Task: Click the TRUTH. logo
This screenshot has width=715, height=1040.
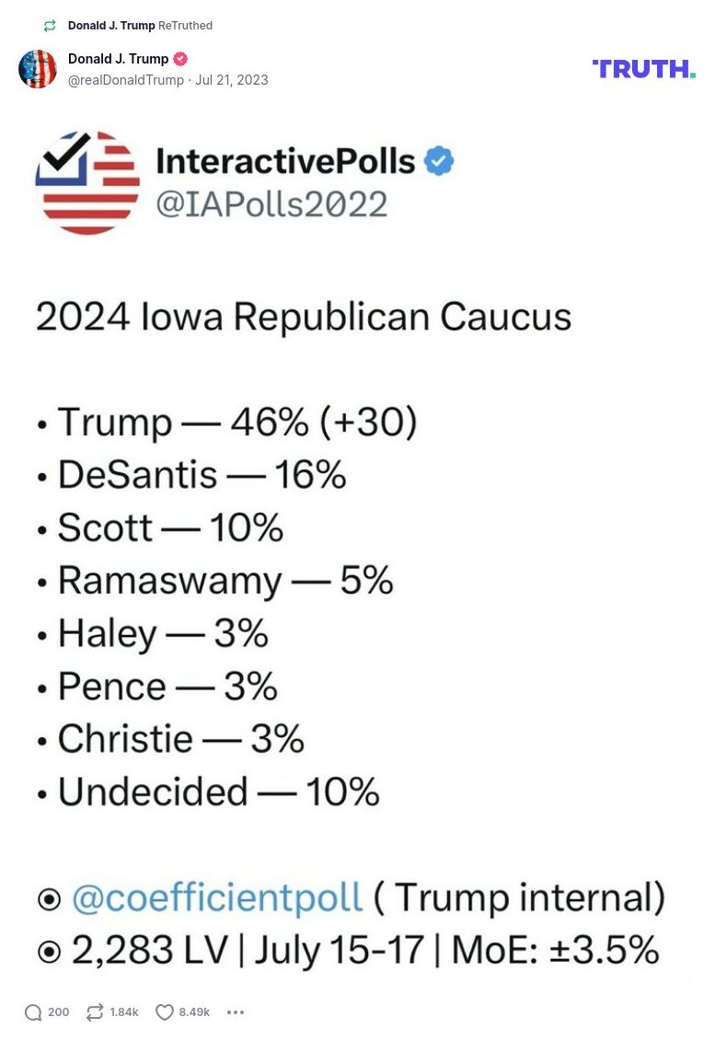Action: 645,68
